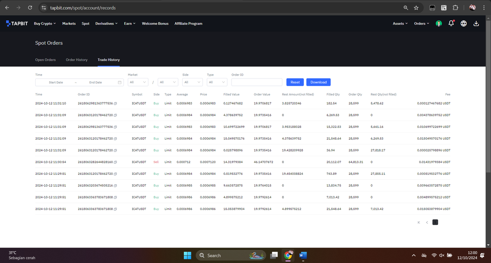Expand the Assets menu
Image resolution: width=491 pixels, height=263 pixels.
pyautogui.click(x=400, y=24)
